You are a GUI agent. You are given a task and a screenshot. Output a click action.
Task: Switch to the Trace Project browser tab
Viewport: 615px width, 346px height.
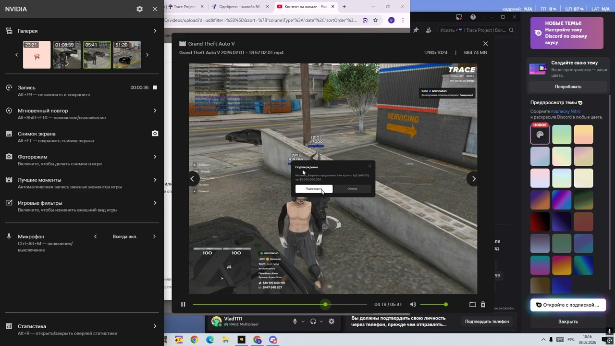pos(184,7)
